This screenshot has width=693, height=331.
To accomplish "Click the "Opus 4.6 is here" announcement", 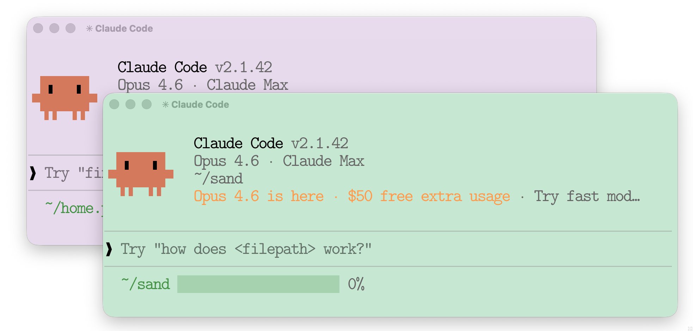I will tap(258, 196).
